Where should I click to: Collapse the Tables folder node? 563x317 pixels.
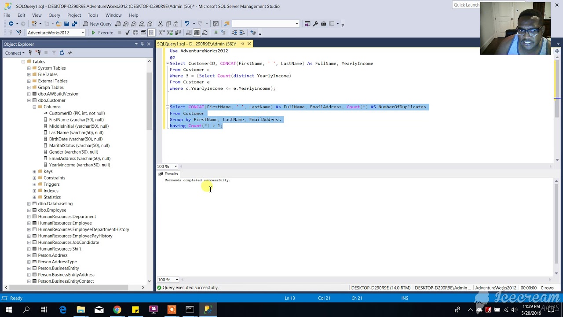click(23, 62)
